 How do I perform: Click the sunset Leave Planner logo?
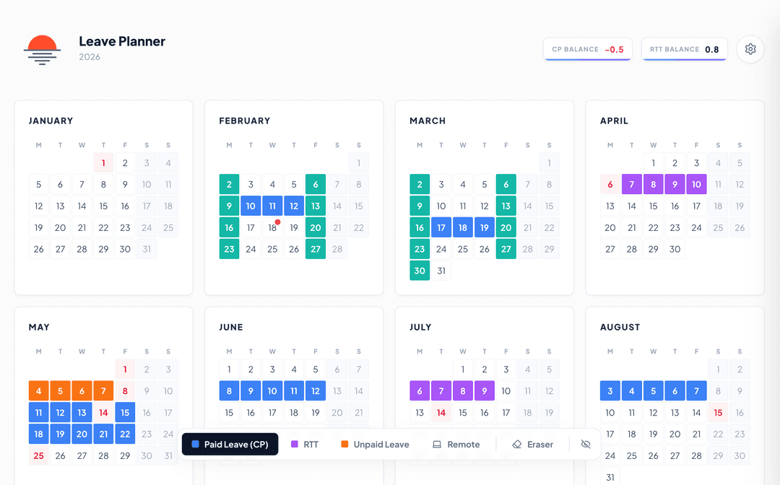[x=41, y=50]
